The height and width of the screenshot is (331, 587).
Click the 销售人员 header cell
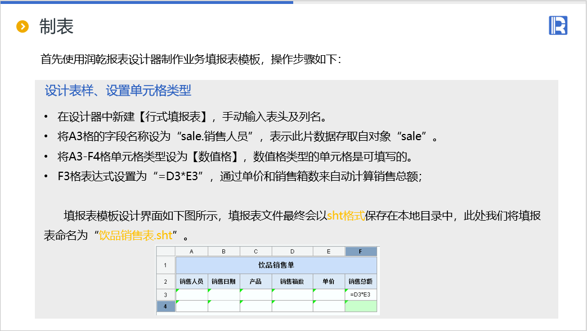(191, 281)
